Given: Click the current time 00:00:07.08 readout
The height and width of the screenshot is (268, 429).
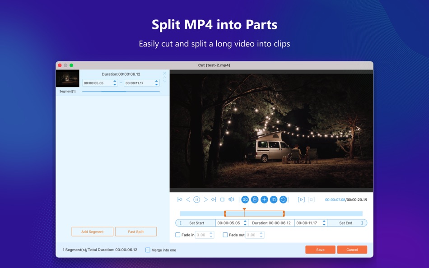Looking at the screenshot, I should click(335, 199).
